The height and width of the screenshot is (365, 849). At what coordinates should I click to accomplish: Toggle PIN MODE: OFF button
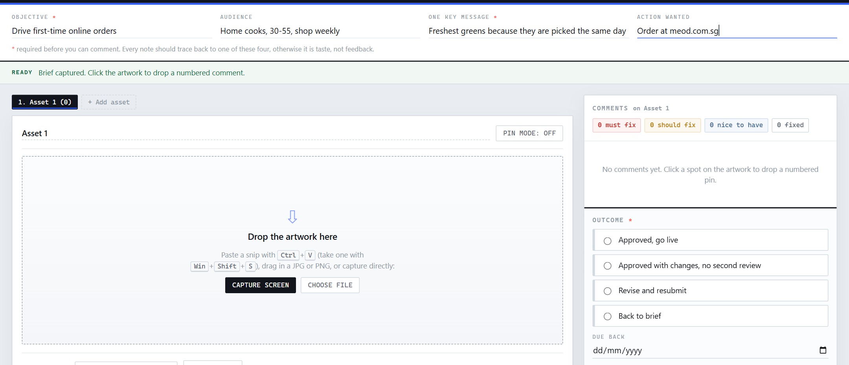click(529, 133)
